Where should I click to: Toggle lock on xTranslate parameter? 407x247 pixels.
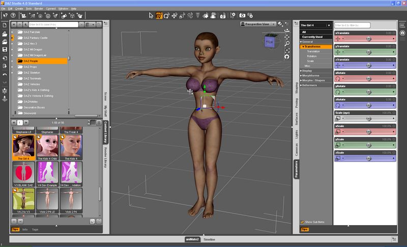point(394,33)
